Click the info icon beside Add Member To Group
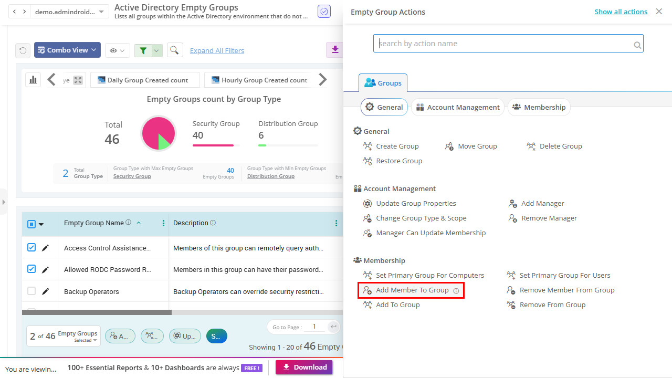This screenshot has height=378, width=672. tap(456, 290)
